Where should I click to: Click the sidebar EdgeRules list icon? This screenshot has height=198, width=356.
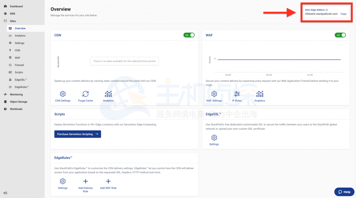[10, 87]
